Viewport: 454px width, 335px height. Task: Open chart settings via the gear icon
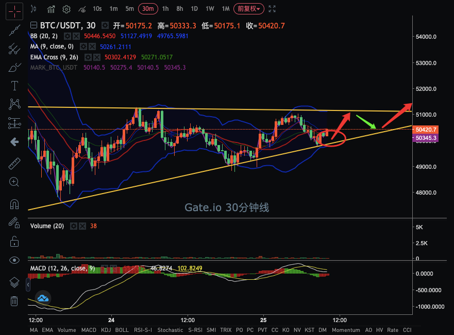click(x=65, y=9)
